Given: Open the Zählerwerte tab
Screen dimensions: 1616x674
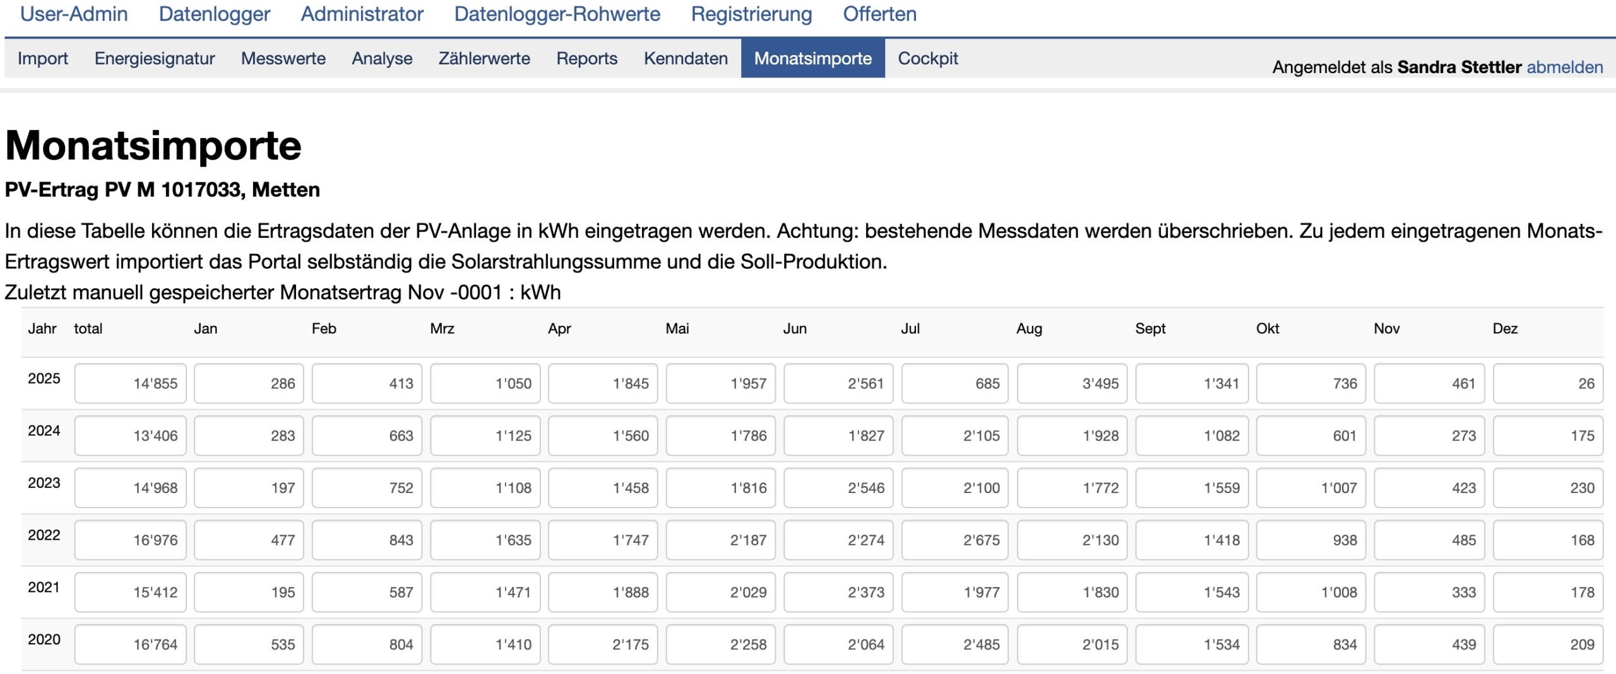Looking at the screenshot, I should (484, 59).
